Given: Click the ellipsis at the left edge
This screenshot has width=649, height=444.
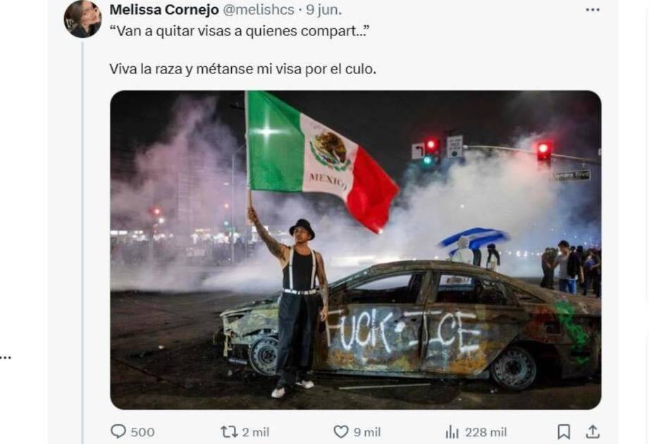Looking at the screenshot, I should pyautogui.click(x=5, y=357).
